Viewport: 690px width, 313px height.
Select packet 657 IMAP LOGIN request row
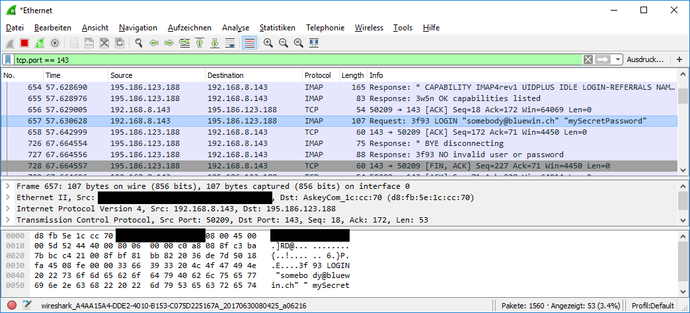[330, 121]
